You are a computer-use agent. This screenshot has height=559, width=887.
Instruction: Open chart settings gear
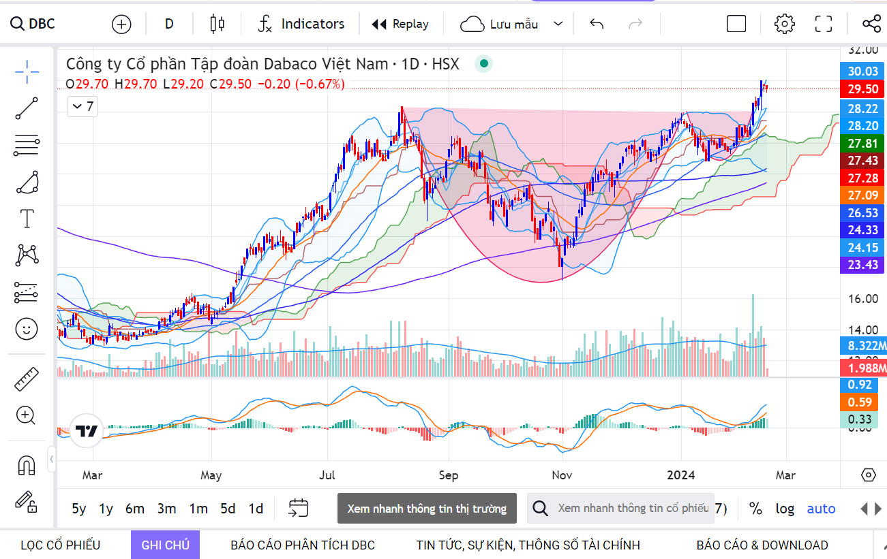coord(785,24)
